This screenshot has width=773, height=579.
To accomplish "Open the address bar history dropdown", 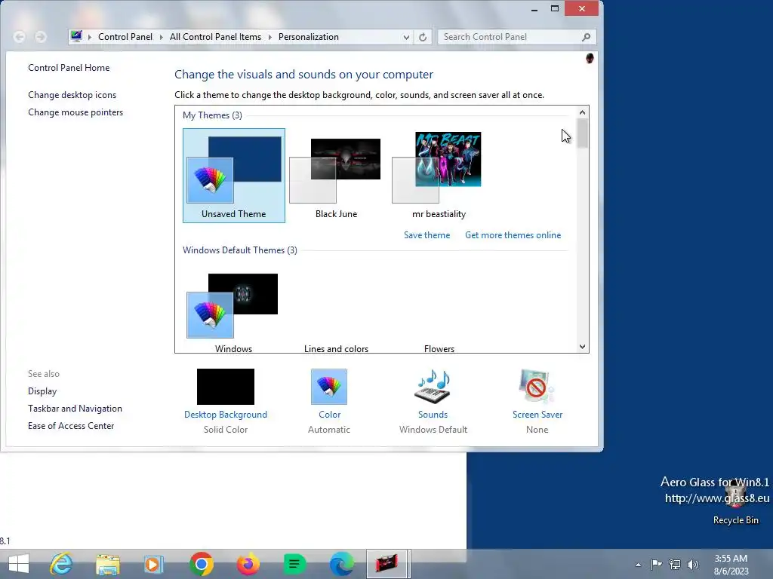I will point(405,38).
